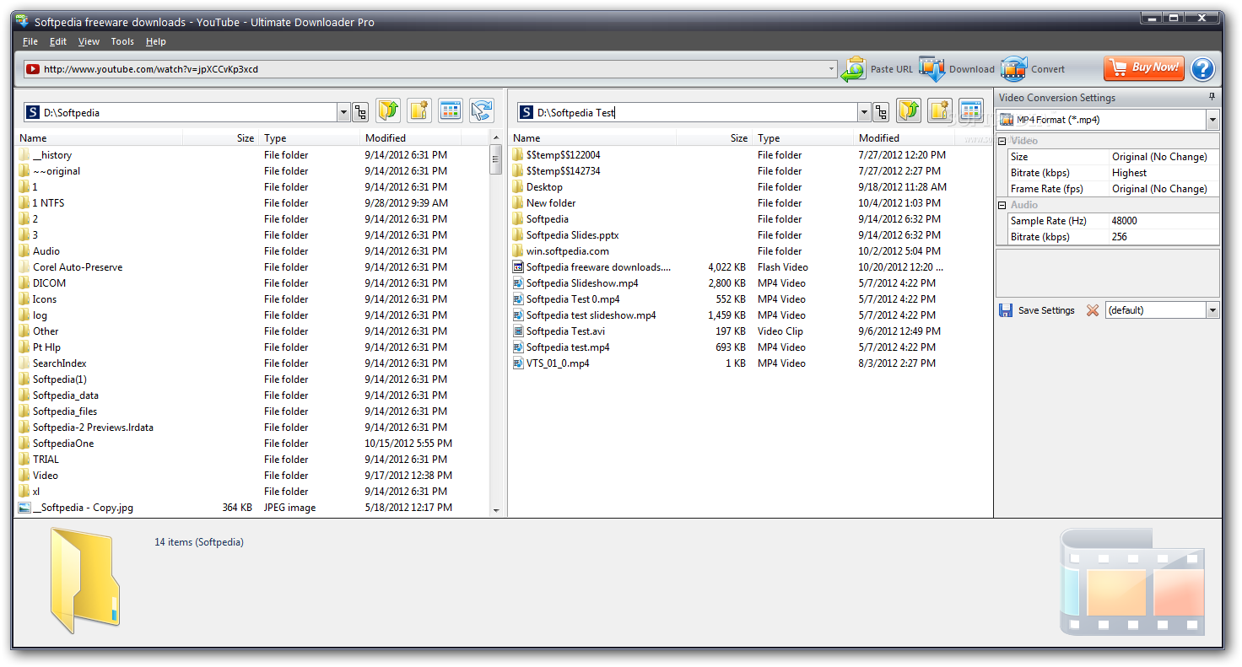Viewport: 1242px width, 667px height.
Task: Change view mode in right pane
Action: click(x=971, y=110)
